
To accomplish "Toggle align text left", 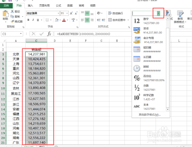I will (x=83, y=20).
